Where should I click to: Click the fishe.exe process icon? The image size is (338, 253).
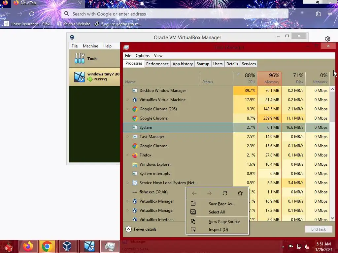click(x=135, y=192)
